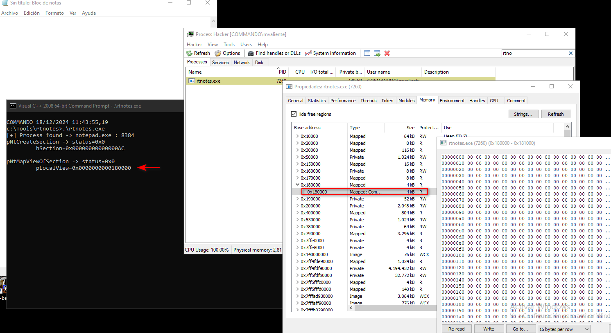This screenshot has height=333, width=611.
Task: Open the Modules tab in properties
Action: click(406, 101)
